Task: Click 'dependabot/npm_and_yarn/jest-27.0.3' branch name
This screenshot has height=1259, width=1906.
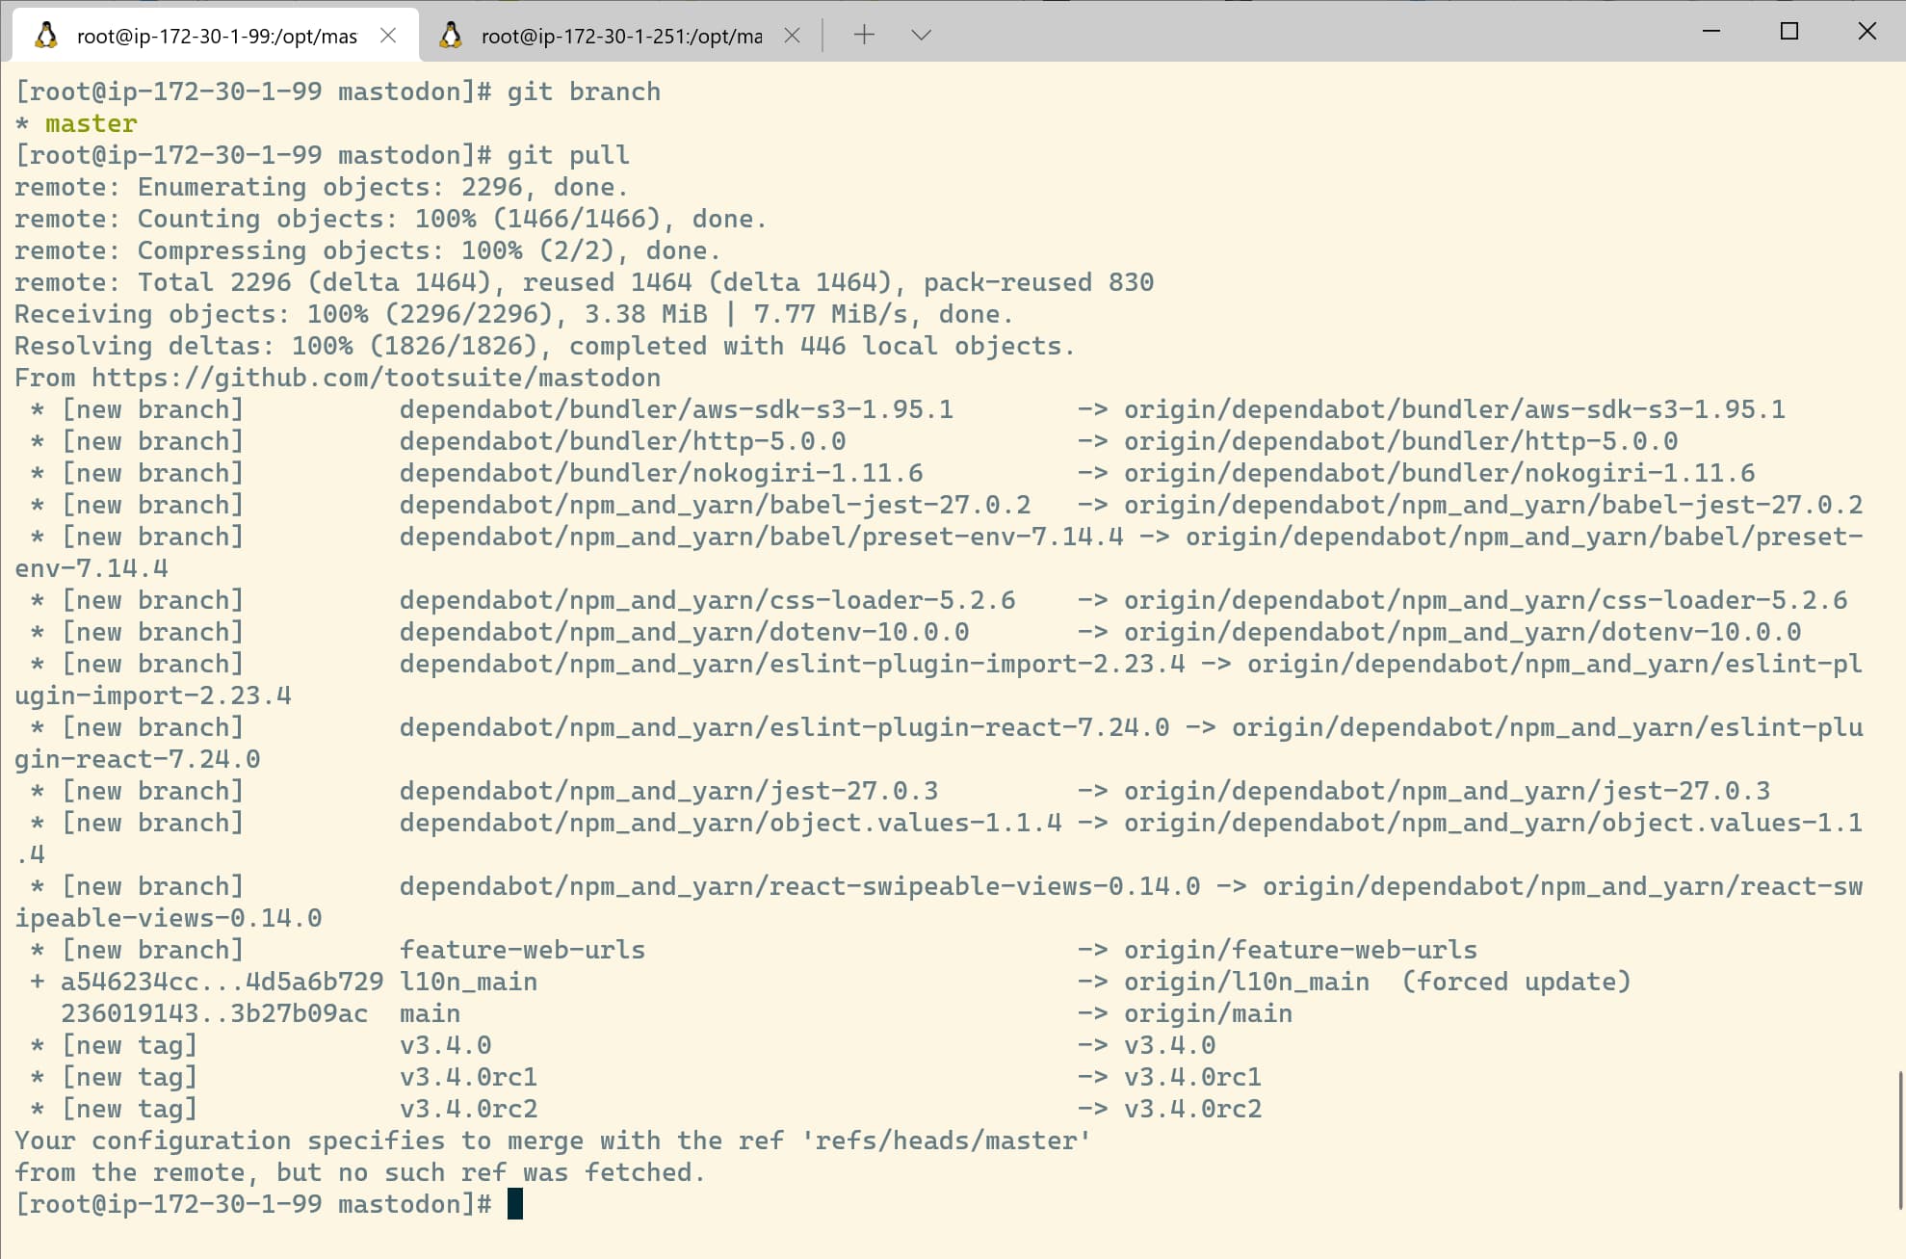Action: 668,791
